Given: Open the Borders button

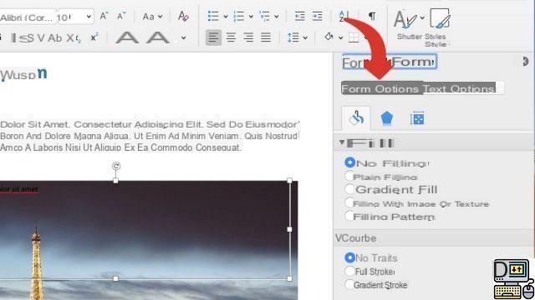Looking at the screenshot, I should 354,37.
